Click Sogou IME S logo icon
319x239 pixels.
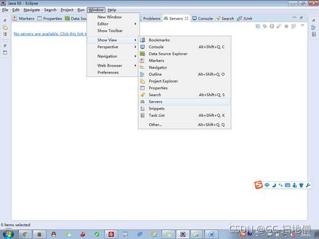tap(258, 185)
